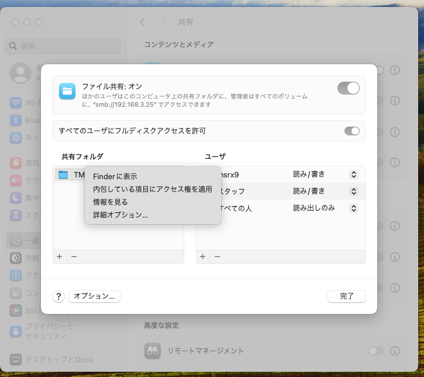Click plus button under ユーザ list
424x377 pixels.
point(202,256)
